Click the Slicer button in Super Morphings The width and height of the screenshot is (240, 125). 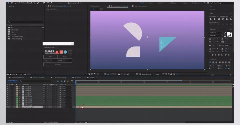(x=65, y=57)
